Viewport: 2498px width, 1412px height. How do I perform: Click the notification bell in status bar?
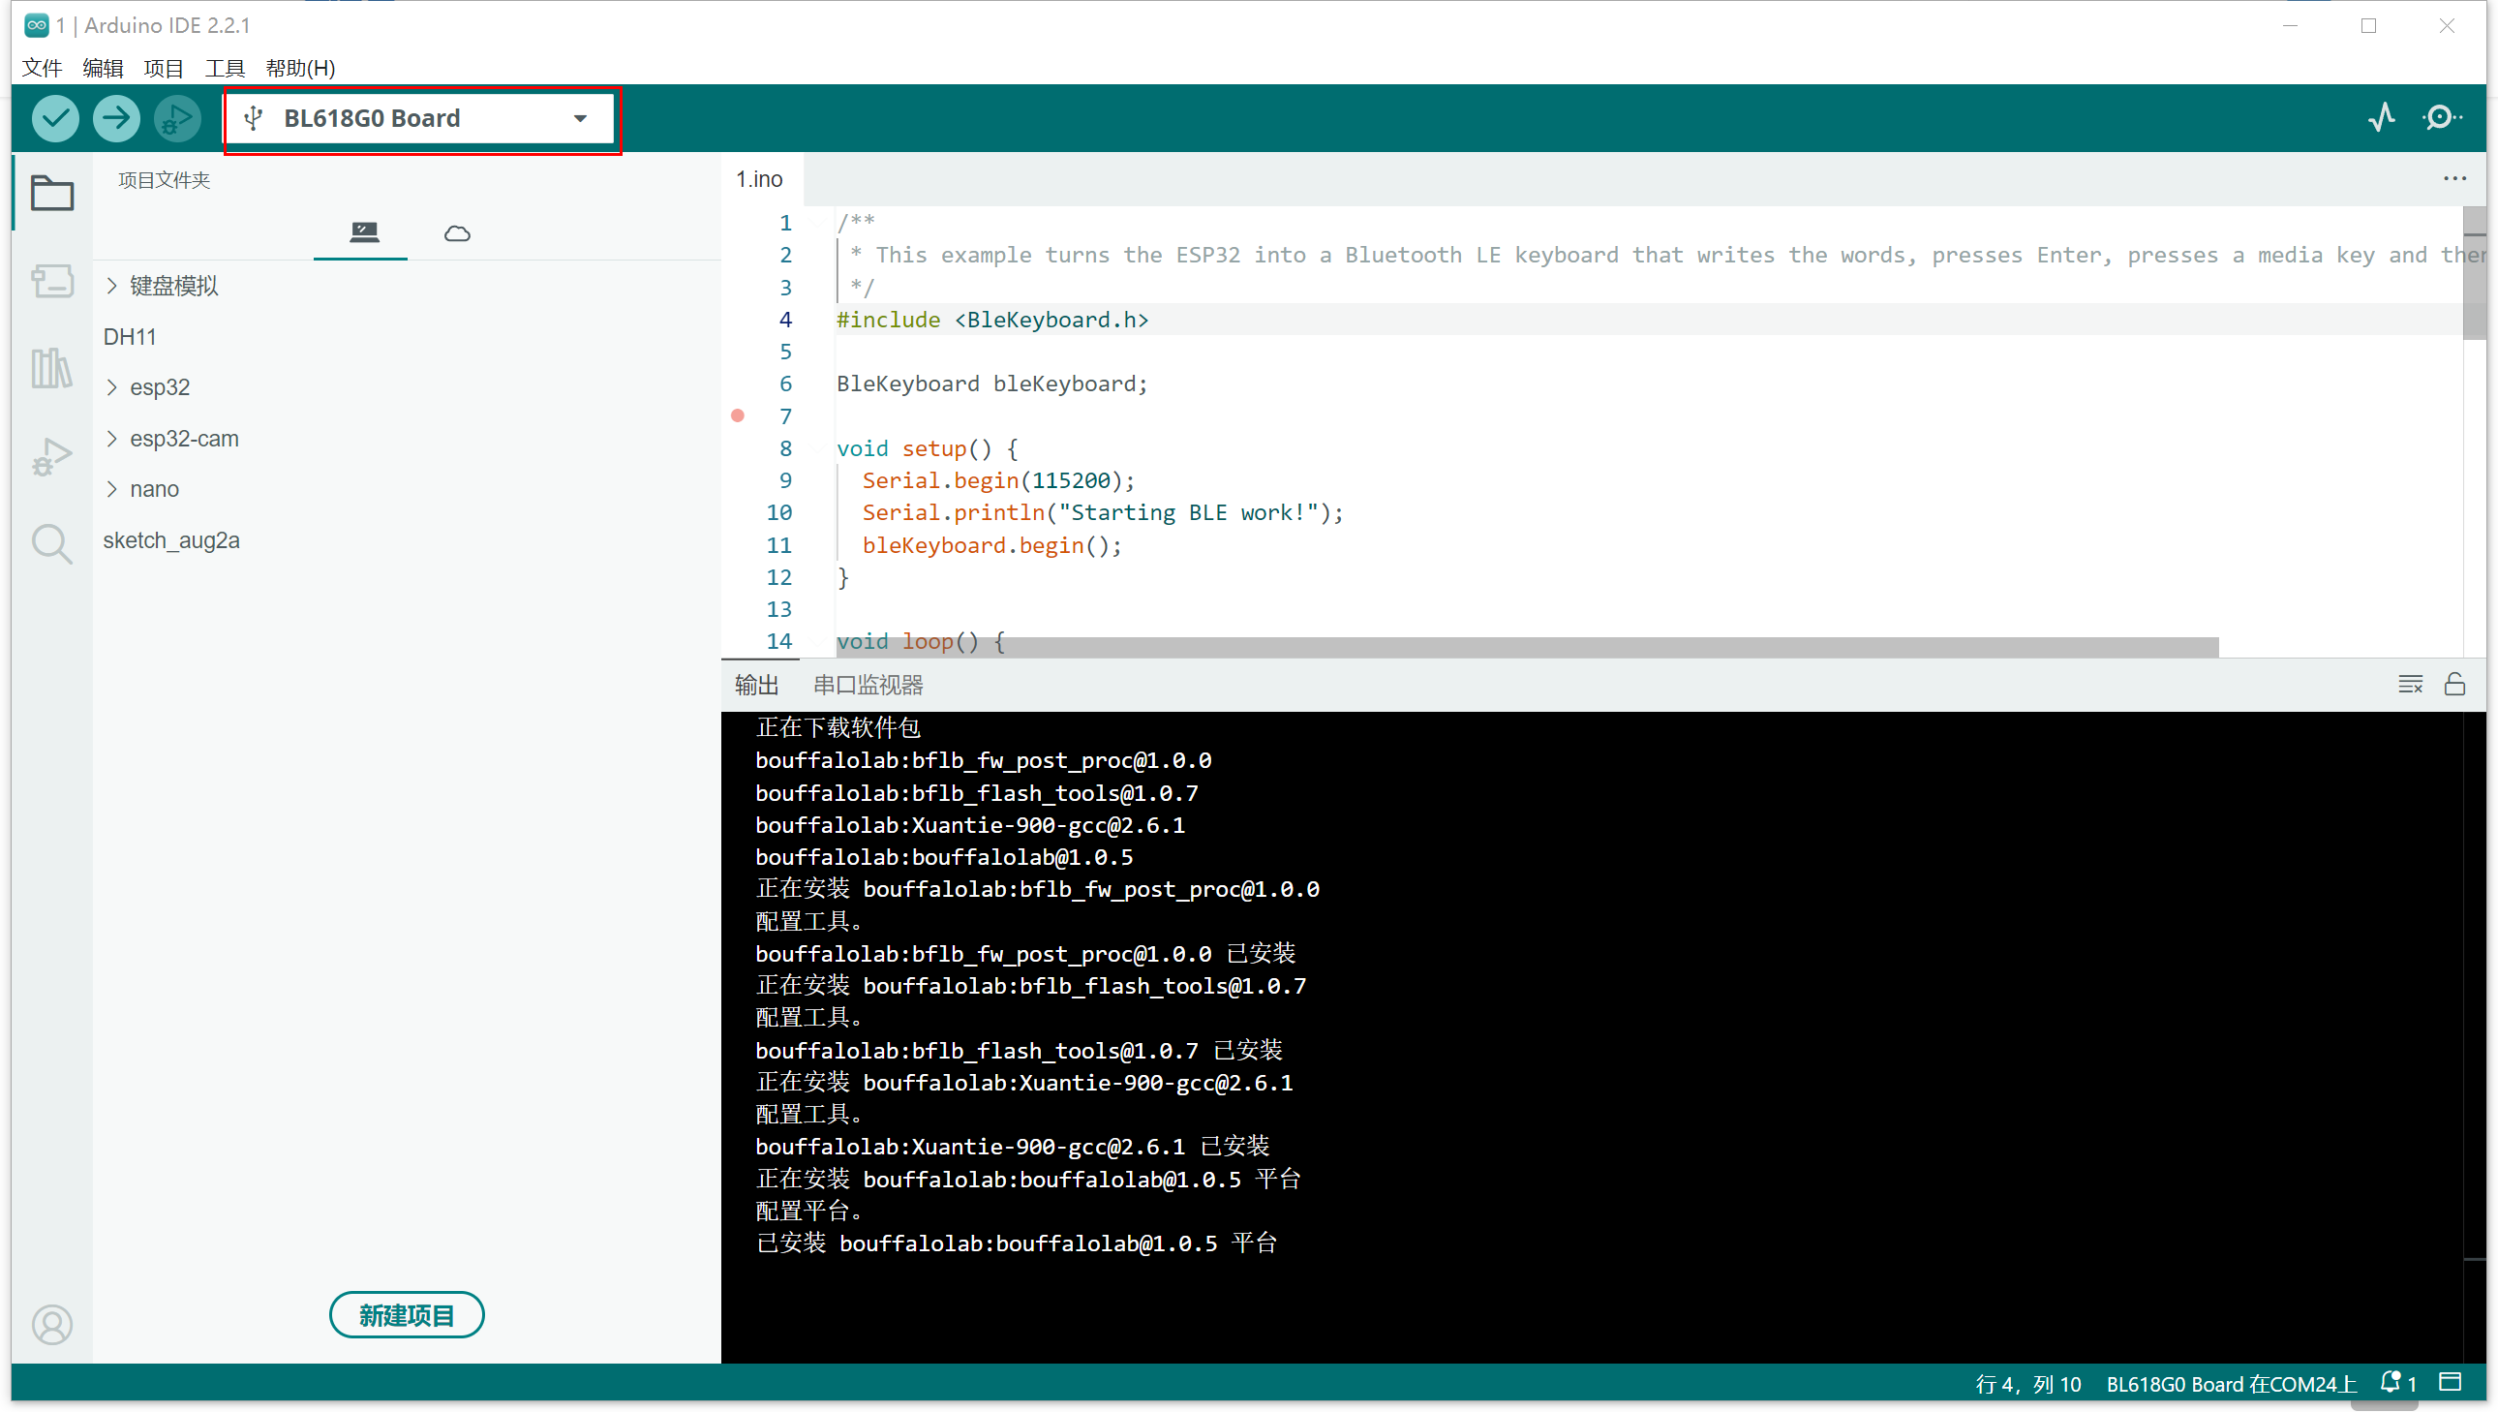point(2391,1383)
